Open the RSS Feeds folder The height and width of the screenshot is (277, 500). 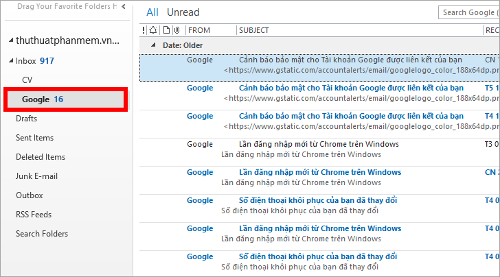[x=34, y=215]
